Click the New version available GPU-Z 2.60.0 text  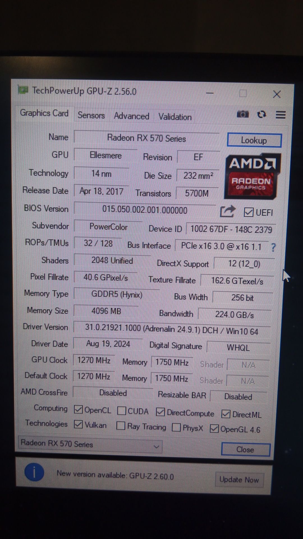(x=115, y=475)
